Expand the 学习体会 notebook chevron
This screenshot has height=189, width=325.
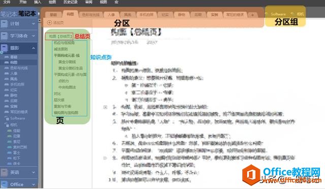click(34, 36)
